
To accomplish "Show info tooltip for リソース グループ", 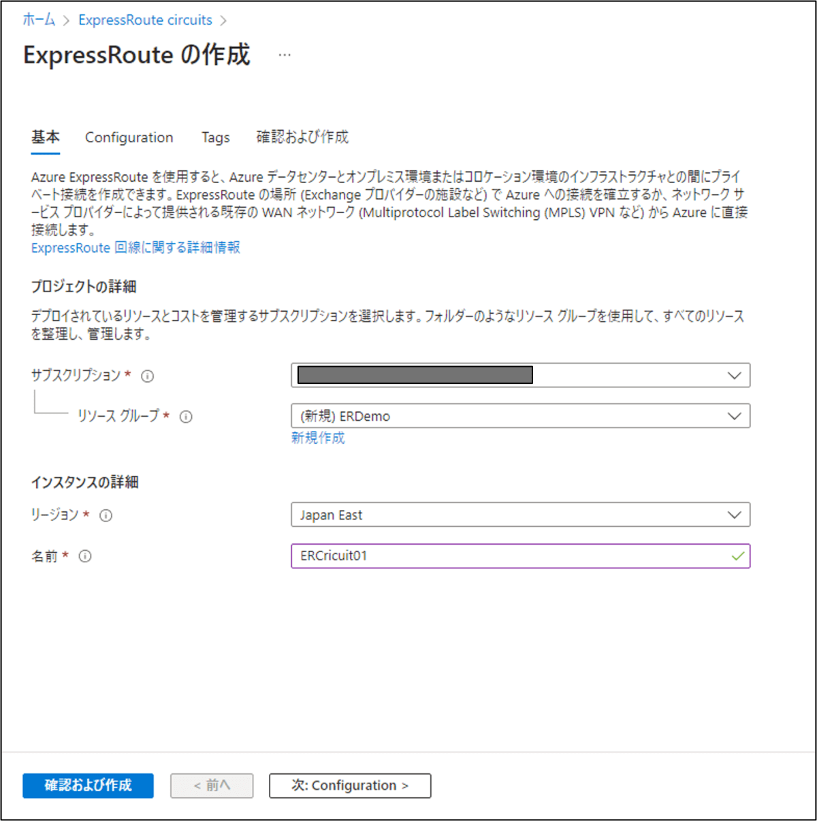I will click(x=186, y=417).
